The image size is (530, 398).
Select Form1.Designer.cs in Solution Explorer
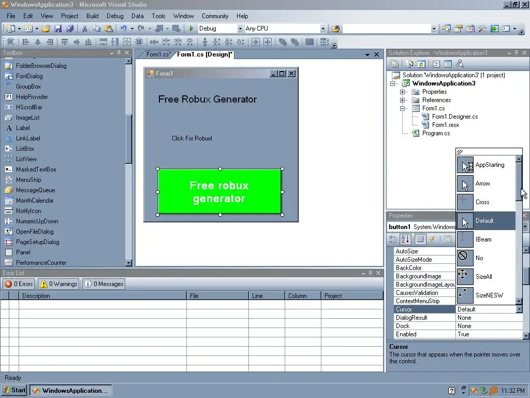[454, 117]
